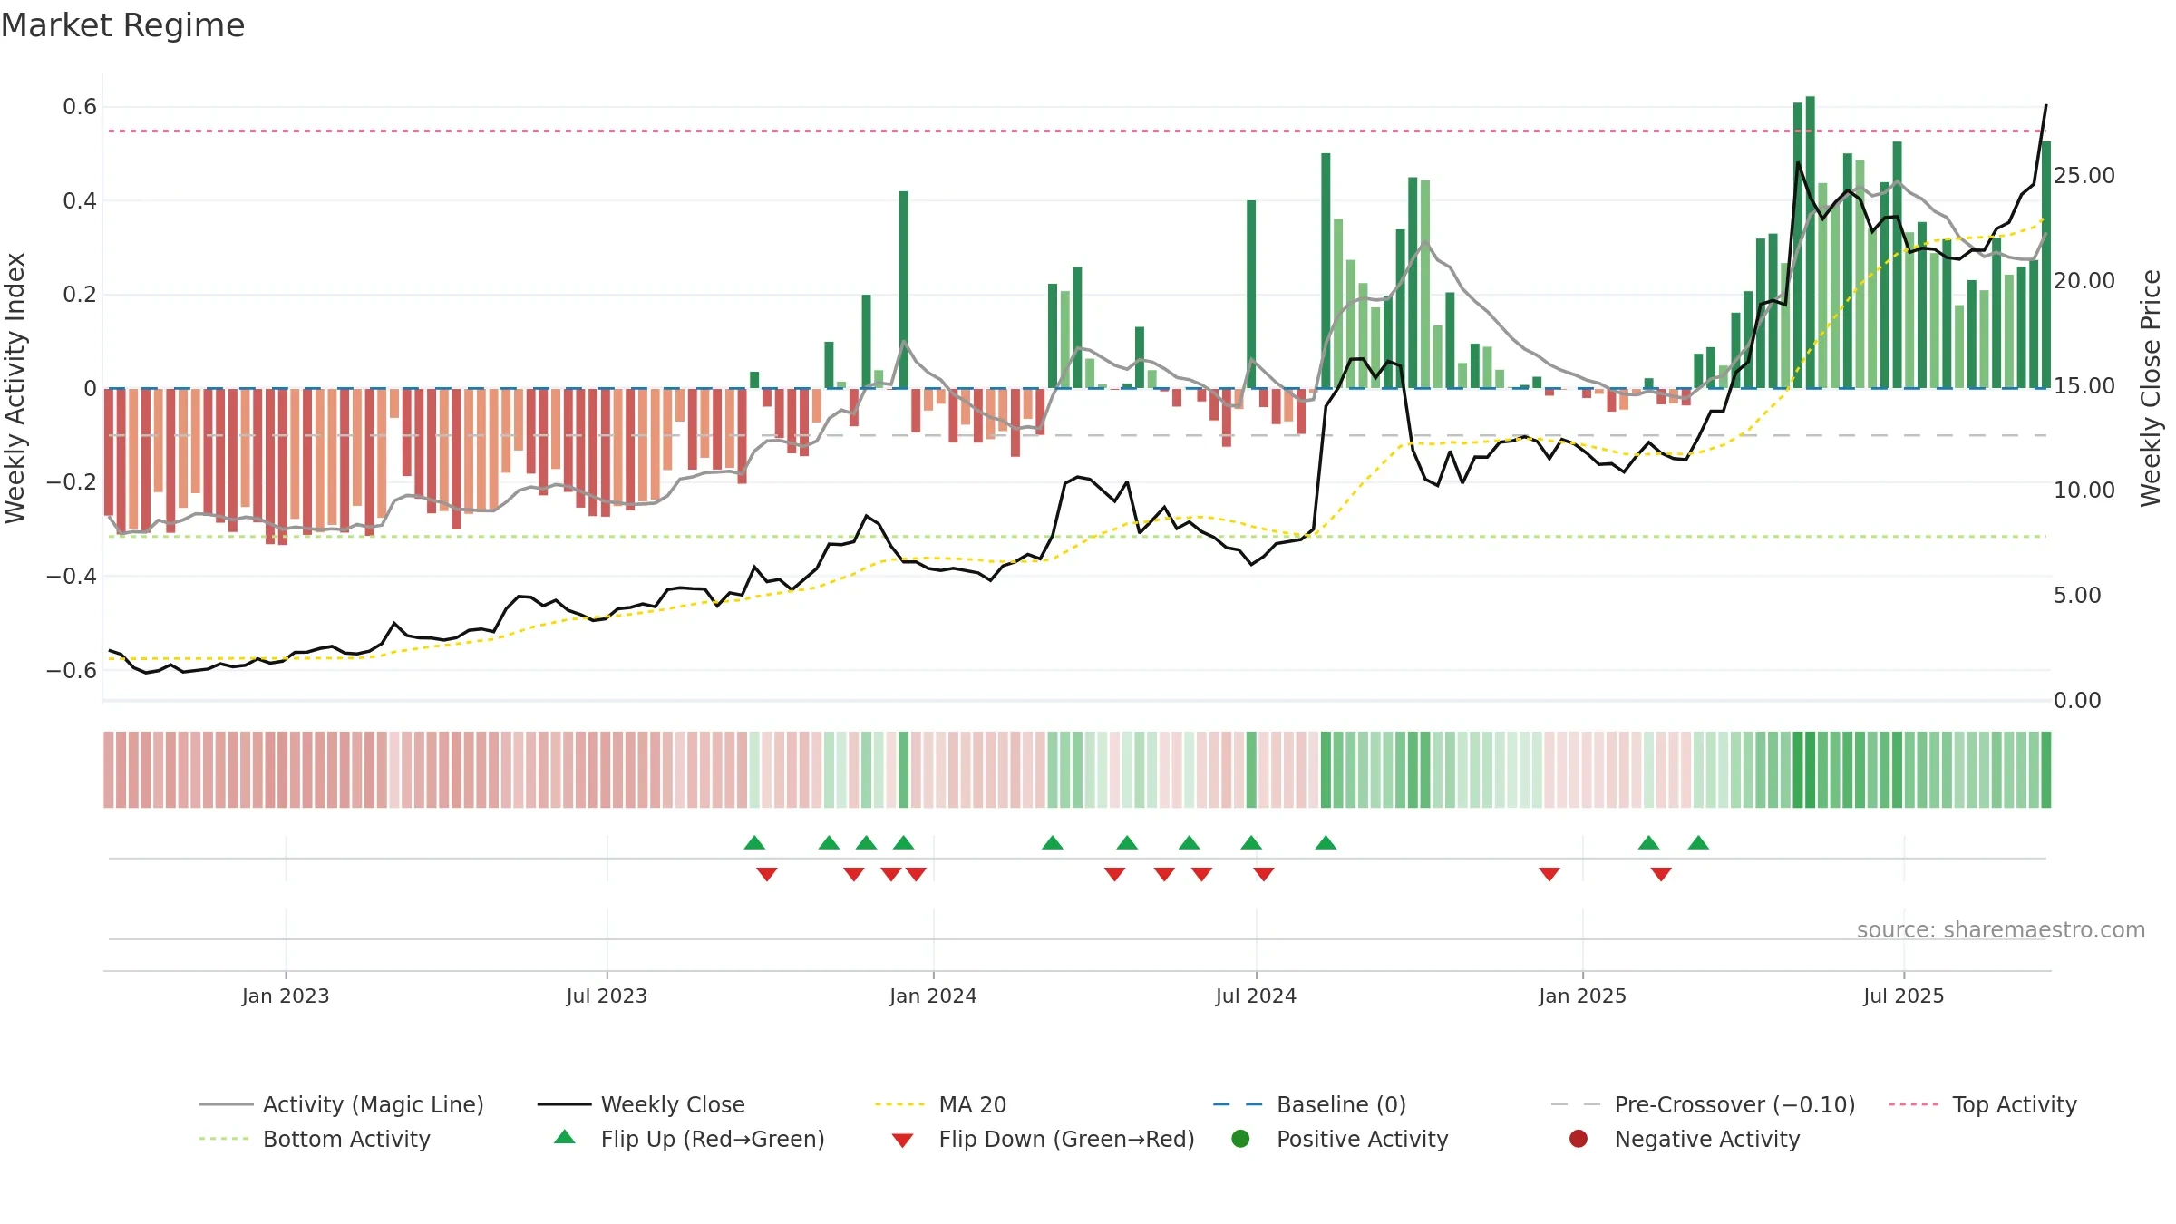Image resolution: width=2176 pixels, height=1224 pixels.
Task: Toggle the MA 20 legend entry
Action: [x=940, y=1104]
